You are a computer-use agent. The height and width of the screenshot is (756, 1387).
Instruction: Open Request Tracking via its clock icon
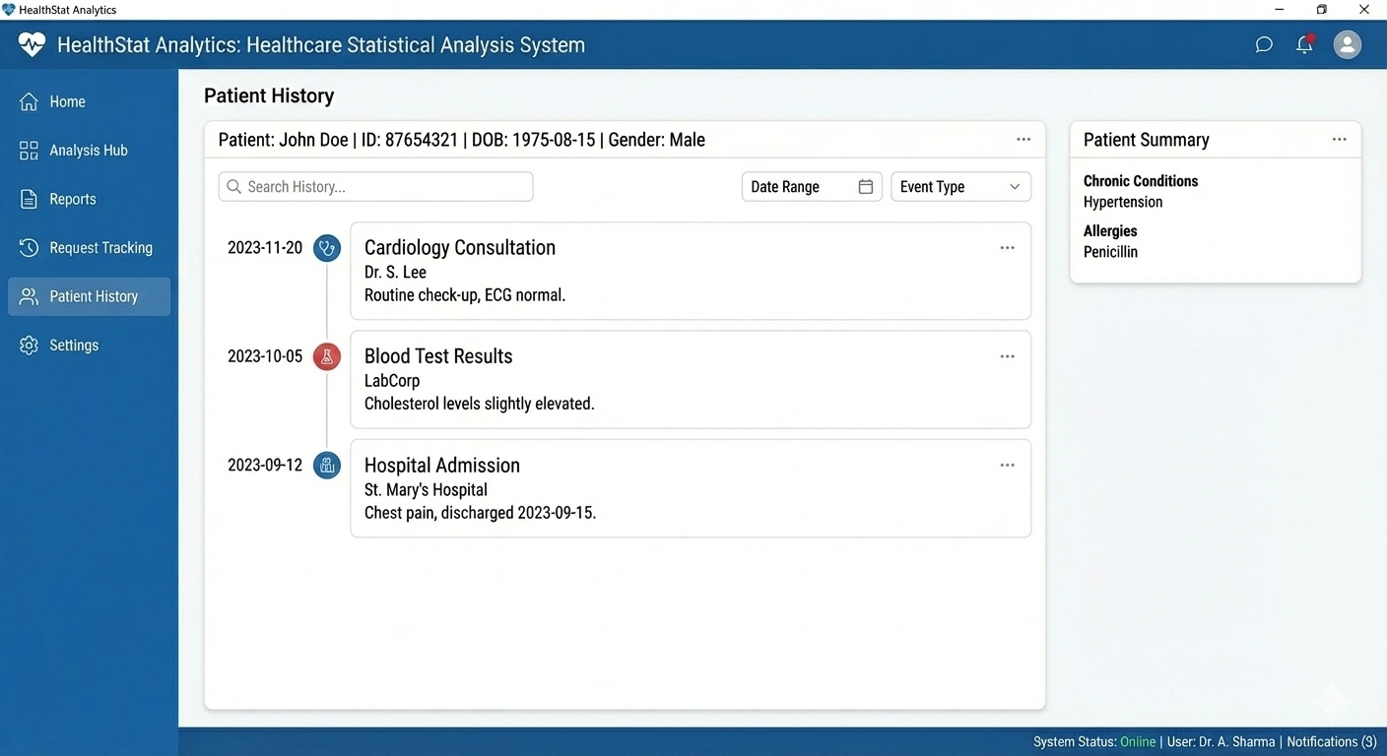[30, 247]
